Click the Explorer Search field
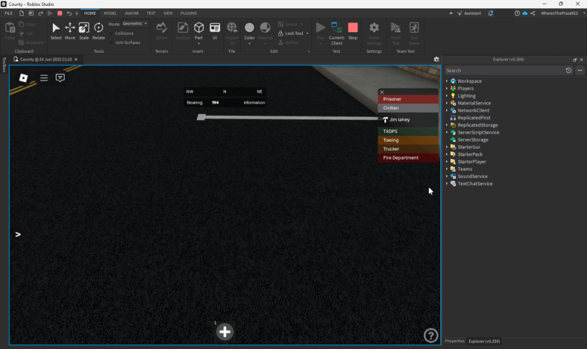The image size is (587, 349). tap(504, 70)
